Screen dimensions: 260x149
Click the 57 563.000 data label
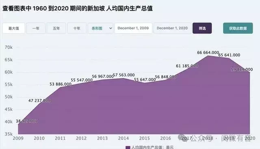123,75
